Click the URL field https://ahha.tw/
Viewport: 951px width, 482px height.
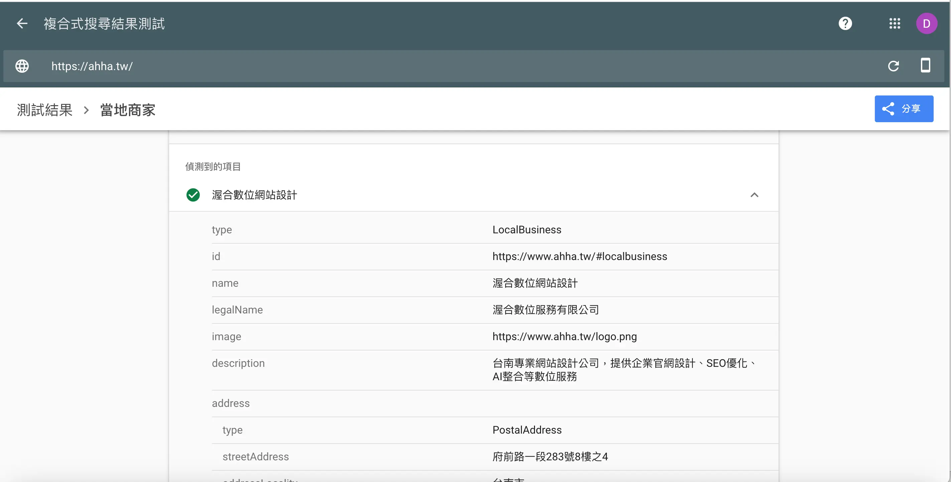click(x=92, y=66)
